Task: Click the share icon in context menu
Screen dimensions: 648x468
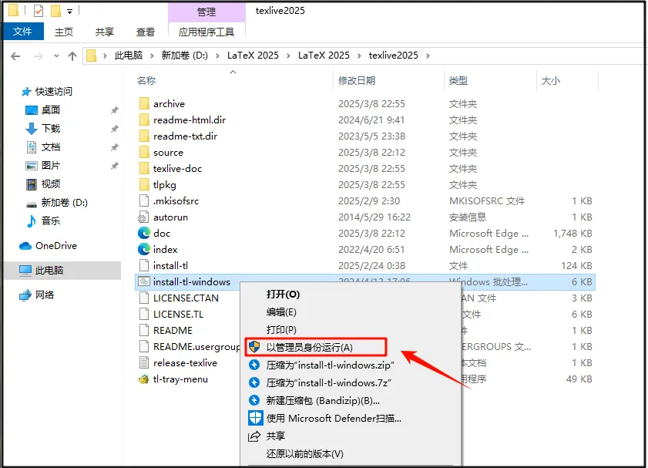Action: (x=254, y=436)
